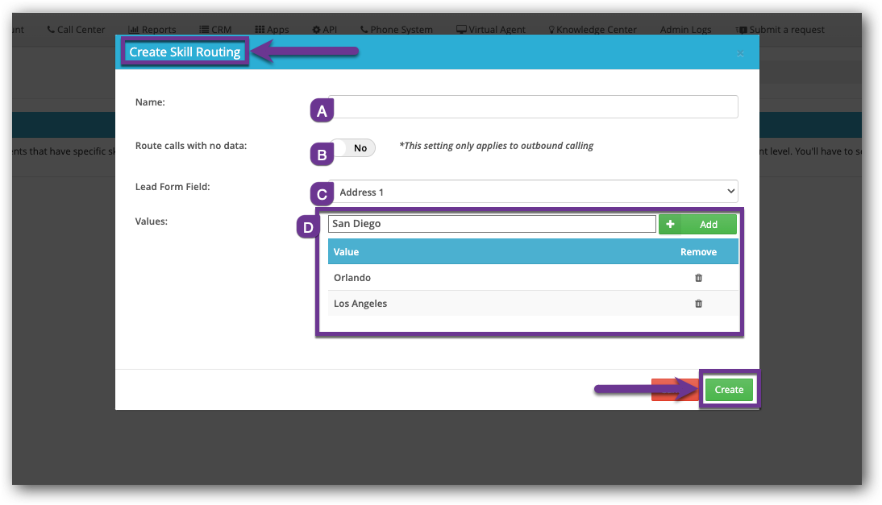Open Admin Logs in the top navigation
Image resolution: width=882 pixels, height=505 pixels.
click(x=685, y=29)
